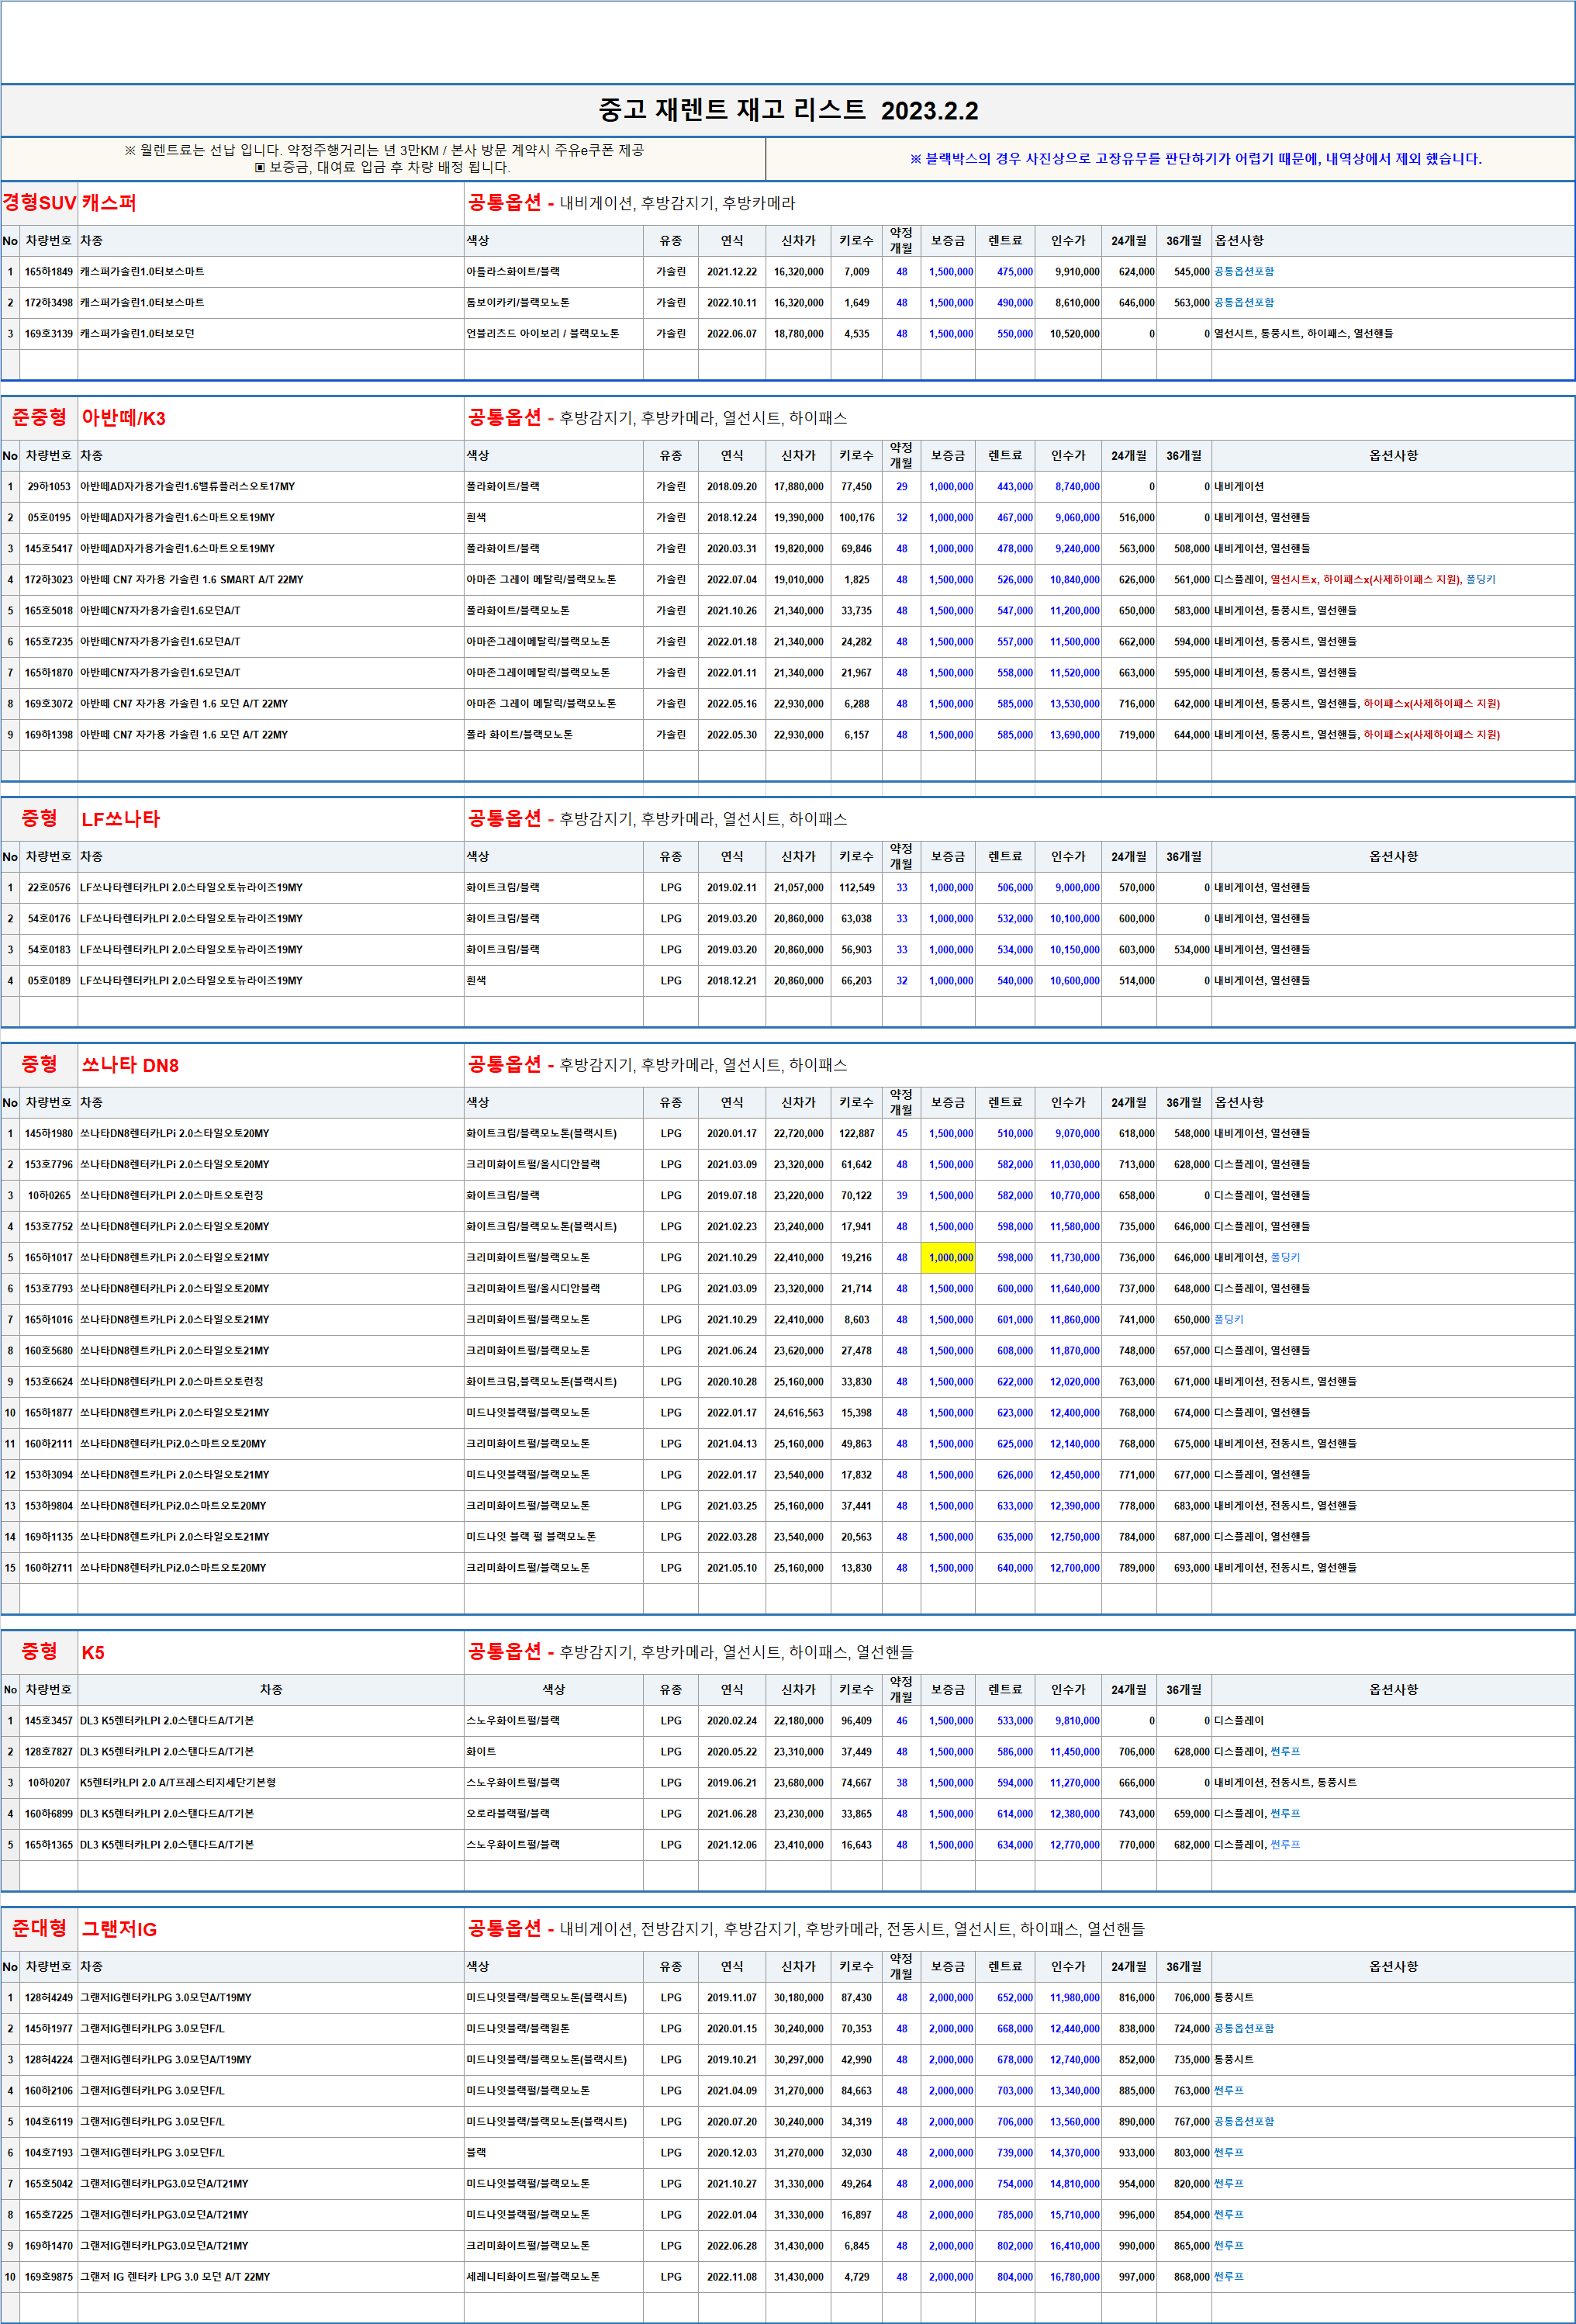Click plate number '104호7193' cell

49,2153
